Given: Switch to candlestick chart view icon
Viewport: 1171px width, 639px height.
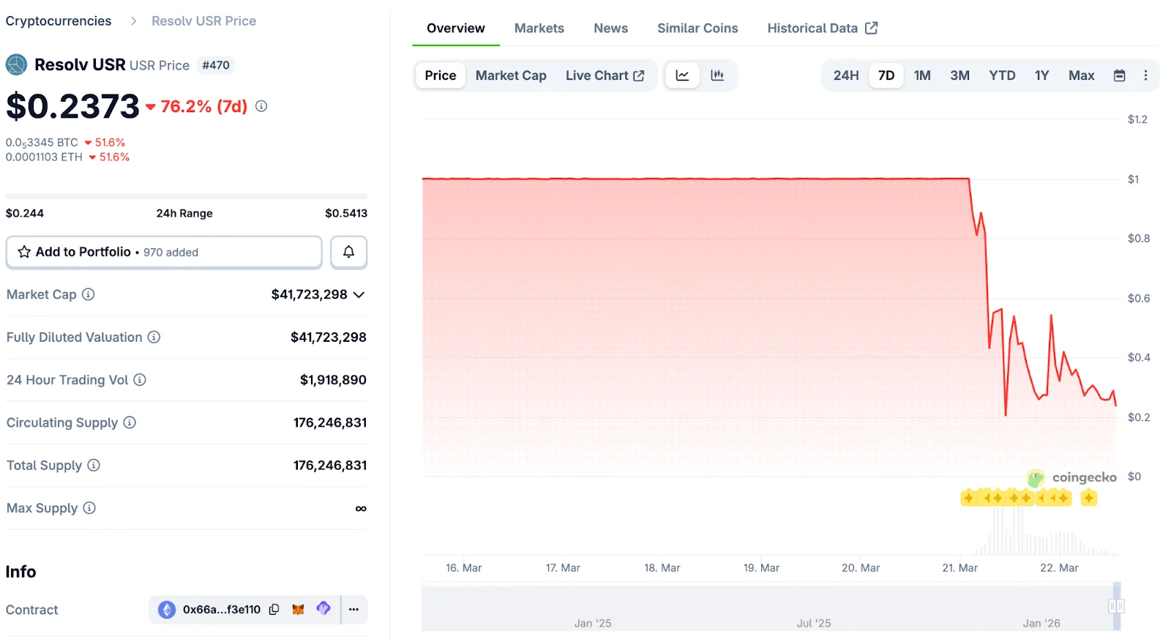Looking at the screenshot, I should point(717,75).
